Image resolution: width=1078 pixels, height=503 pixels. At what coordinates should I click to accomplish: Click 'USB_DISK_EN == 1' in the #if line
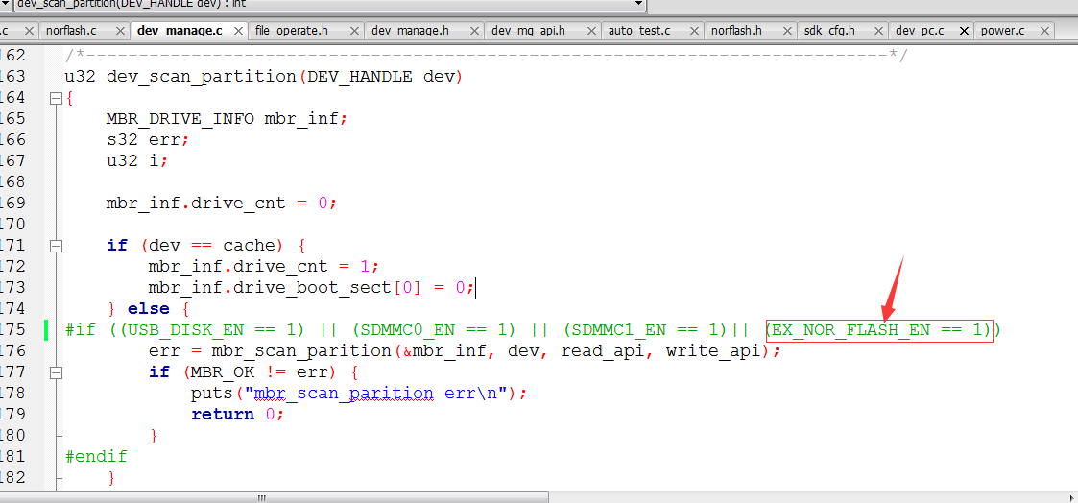coord(212,330)
